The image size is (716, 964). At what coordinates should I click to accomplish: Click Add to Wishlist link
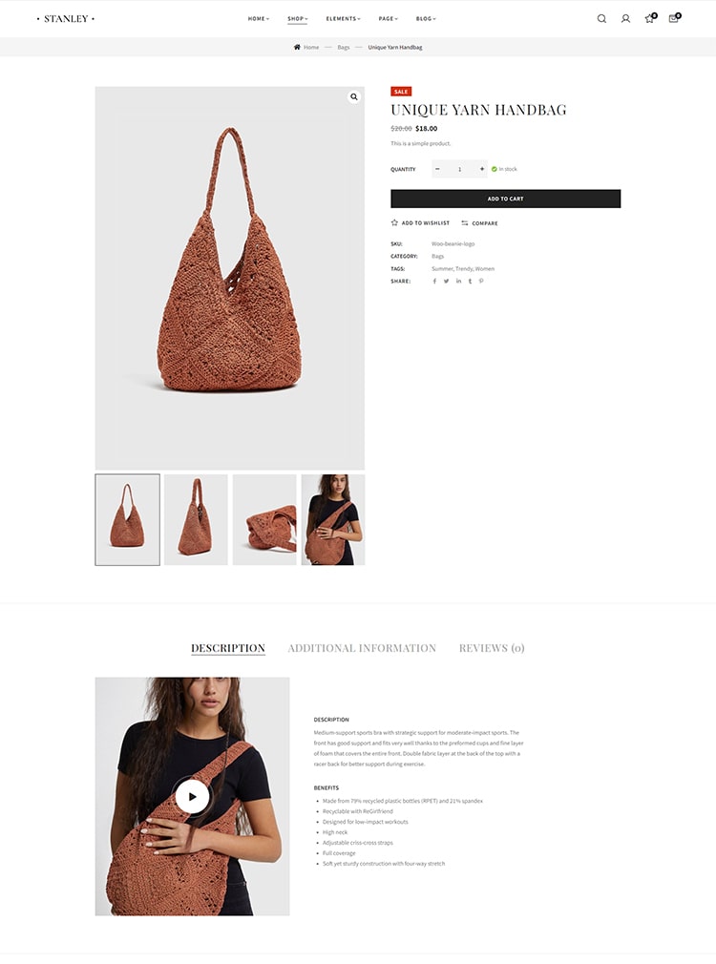click(x=420, y=223)
